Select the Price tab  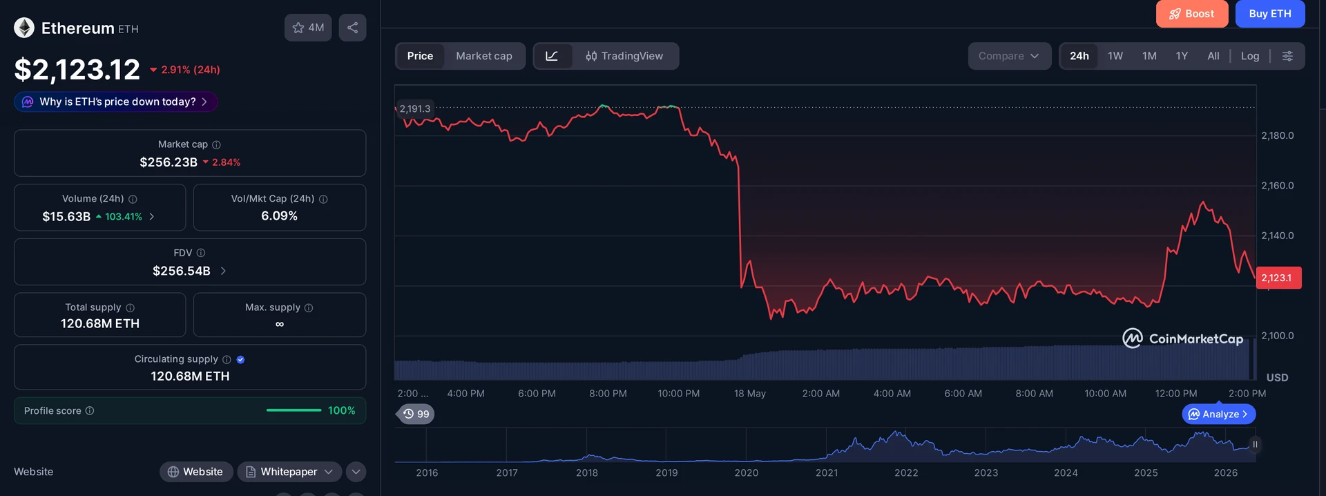[420, 56]
